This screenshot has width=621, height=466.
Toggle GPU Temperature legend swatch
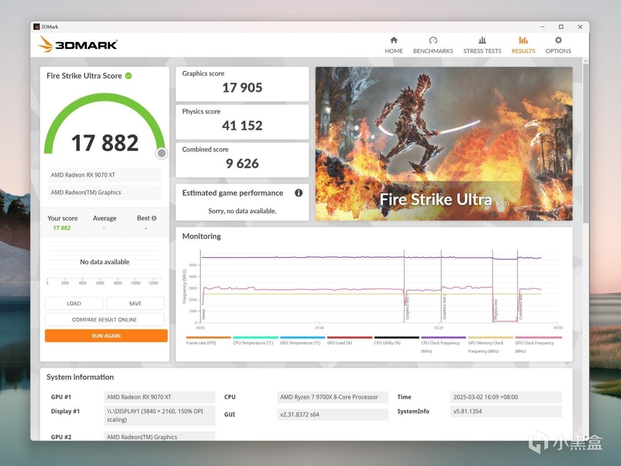click(x=303, y=337)
